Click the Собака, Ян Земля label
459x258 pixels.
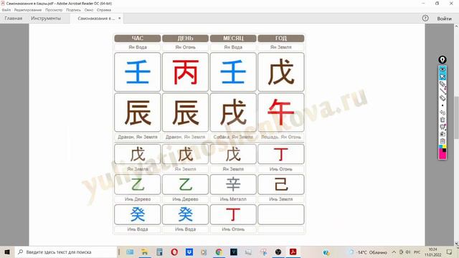pyautogui.click(x=233, y=137)
